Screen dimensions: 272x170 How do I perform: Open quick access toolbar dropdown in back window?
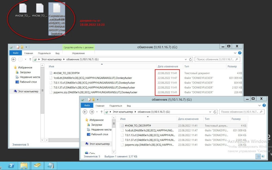26,47
